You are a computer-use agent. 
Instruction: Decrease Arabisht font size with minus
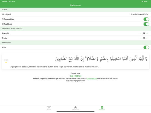(141, 33)
